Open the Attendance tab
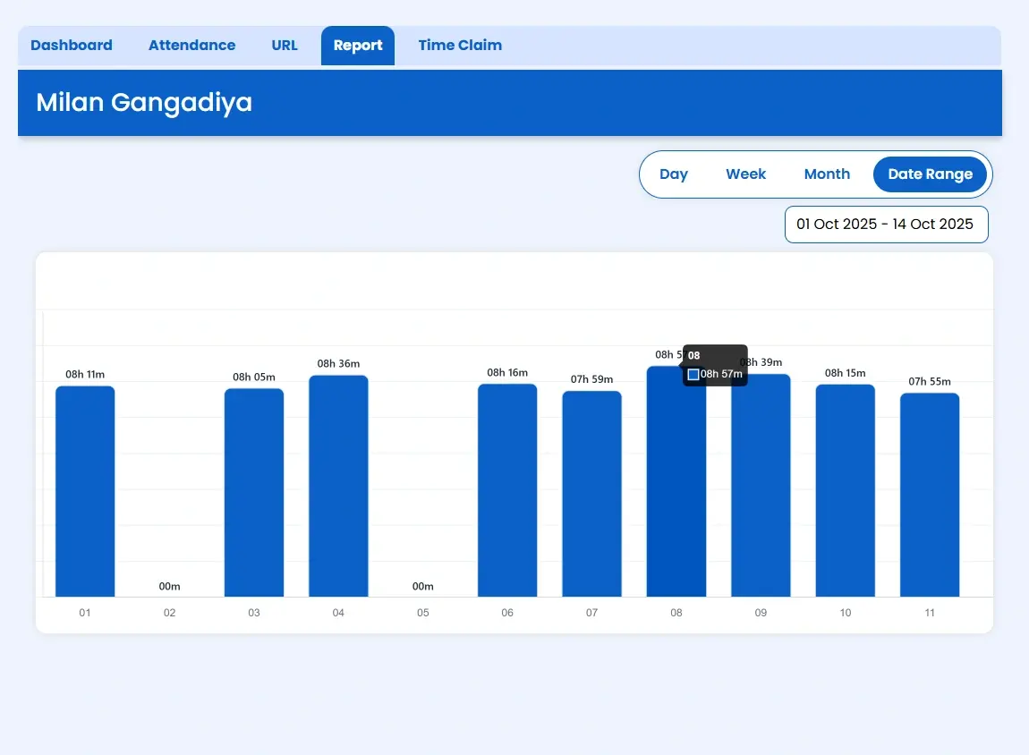This screenshot has width=1029, height=755. pos(191,45)
